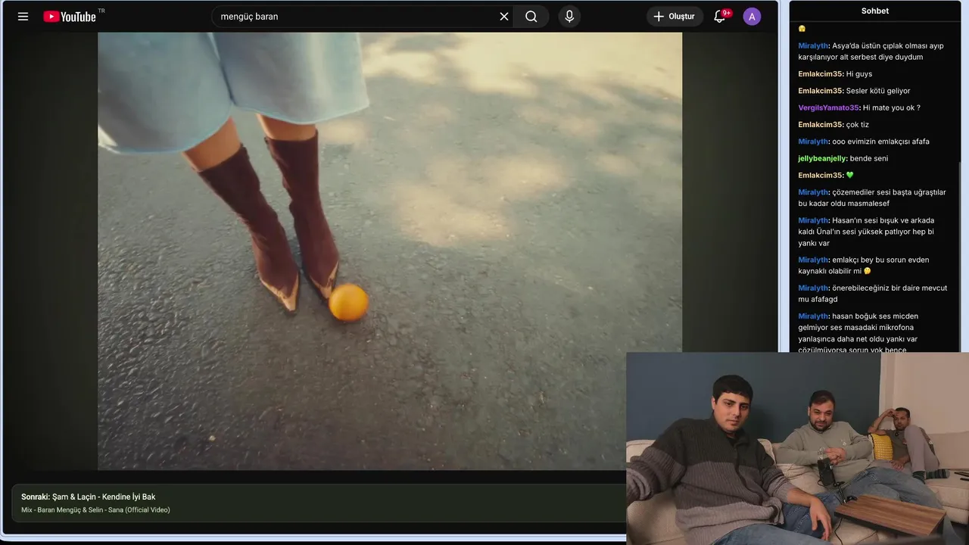The image size is (969, 545).
Task: Click the Oluştur create button
Action: pos(675,17)
